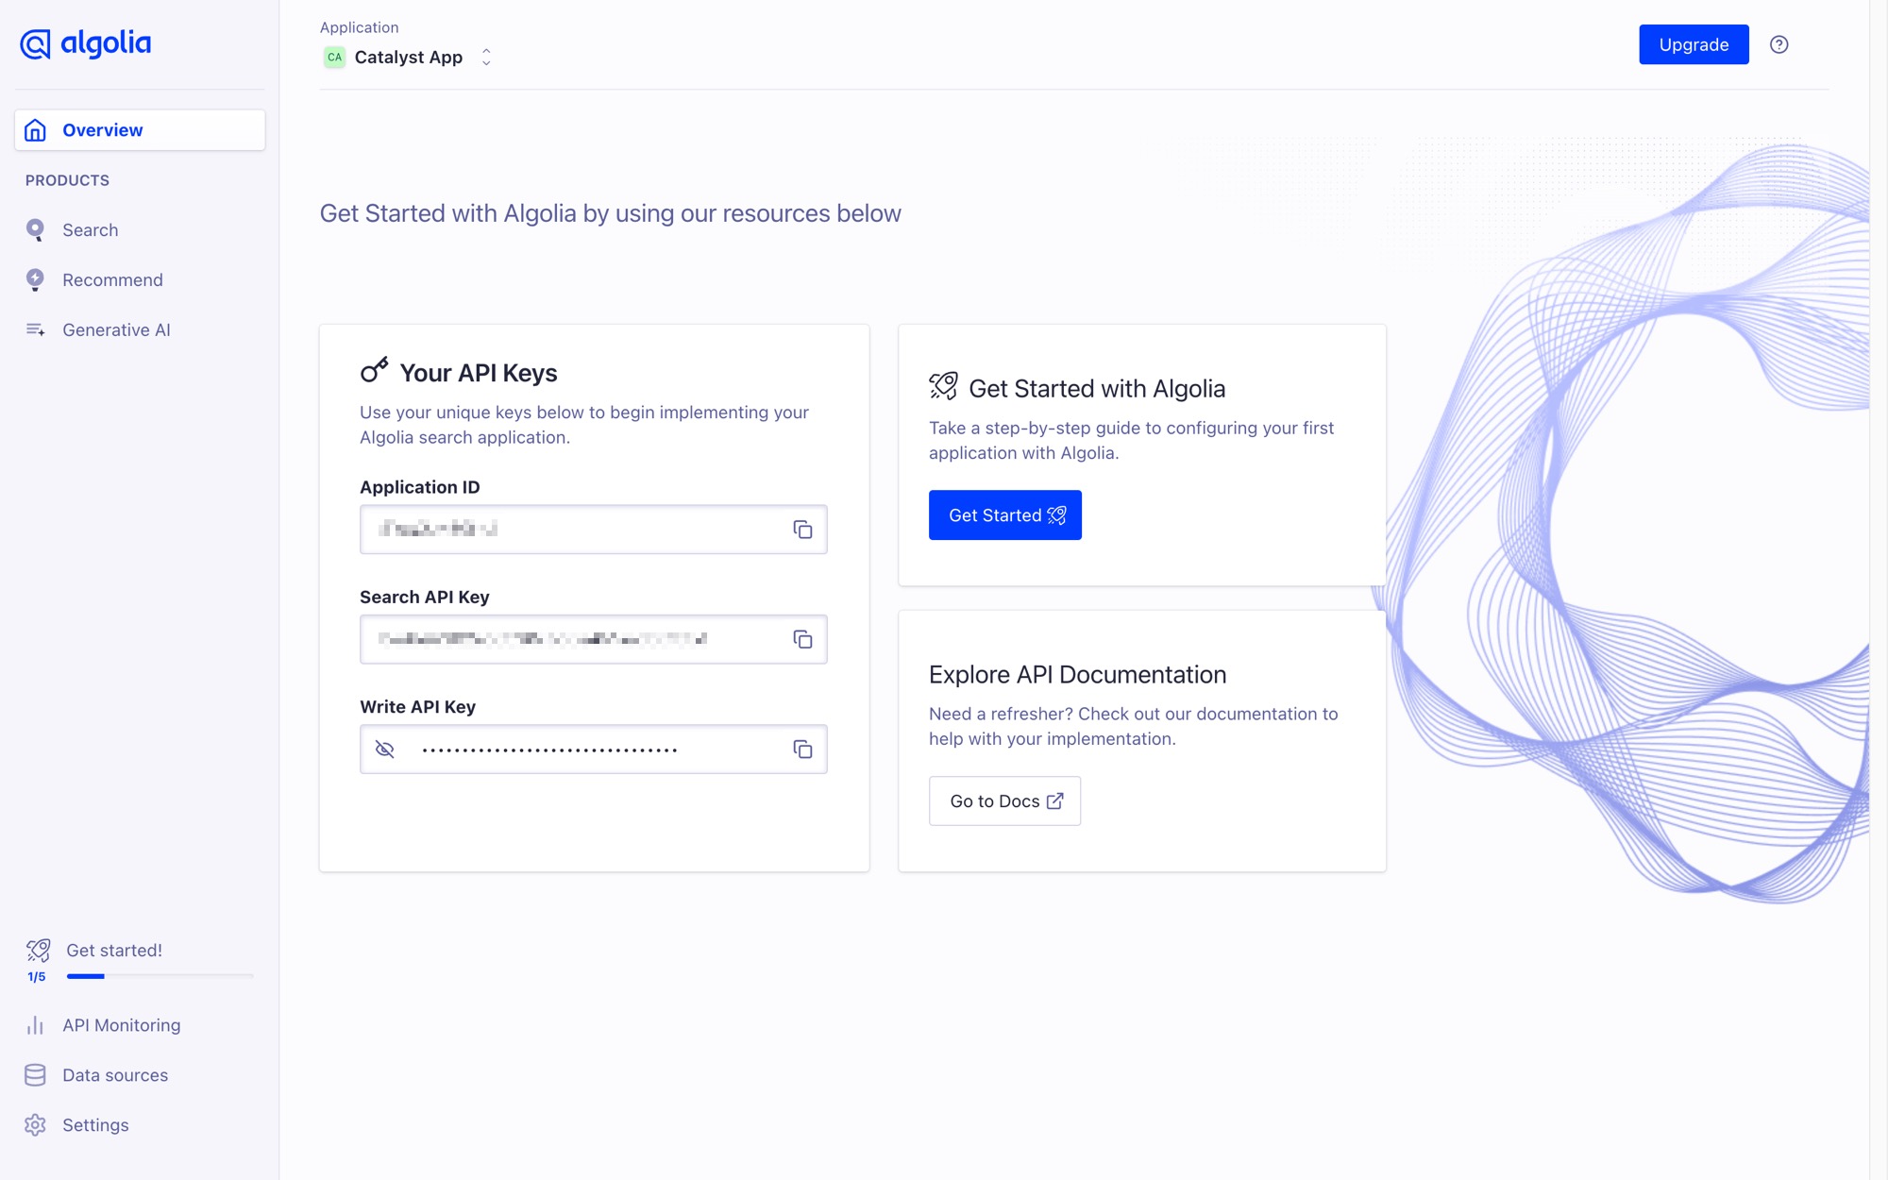Image resolution: width=1888 pixels, height=1180 pixels.
Task: Expand the Get started checklist
Action: (113, 950)
